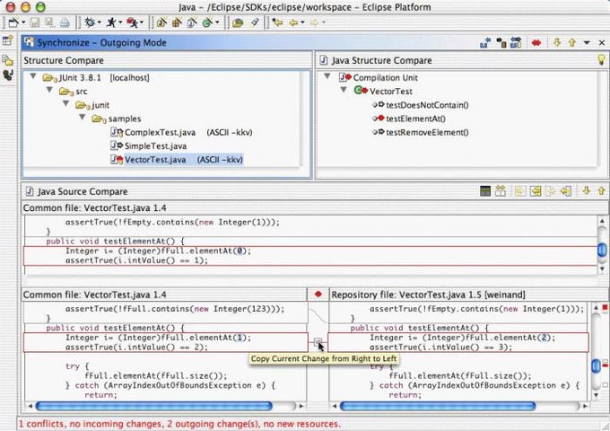Toggle Three-Way/Two-Way compare icon
610x431 pixels.
501,190
